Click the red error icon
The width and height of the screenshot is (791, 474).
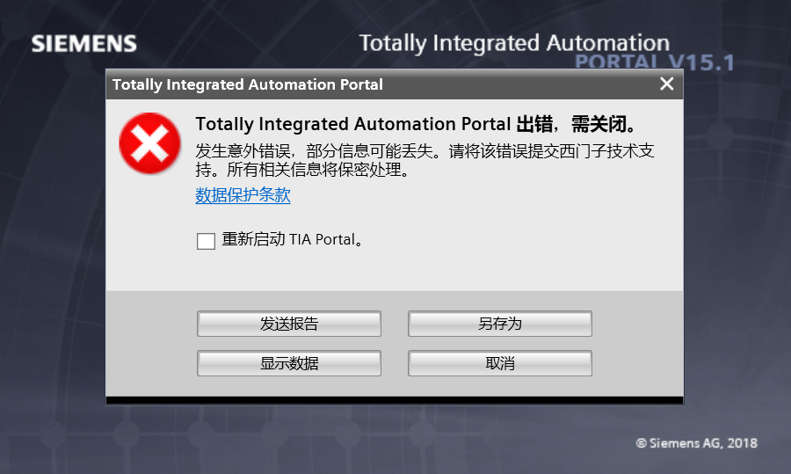(x=150, y=142)
